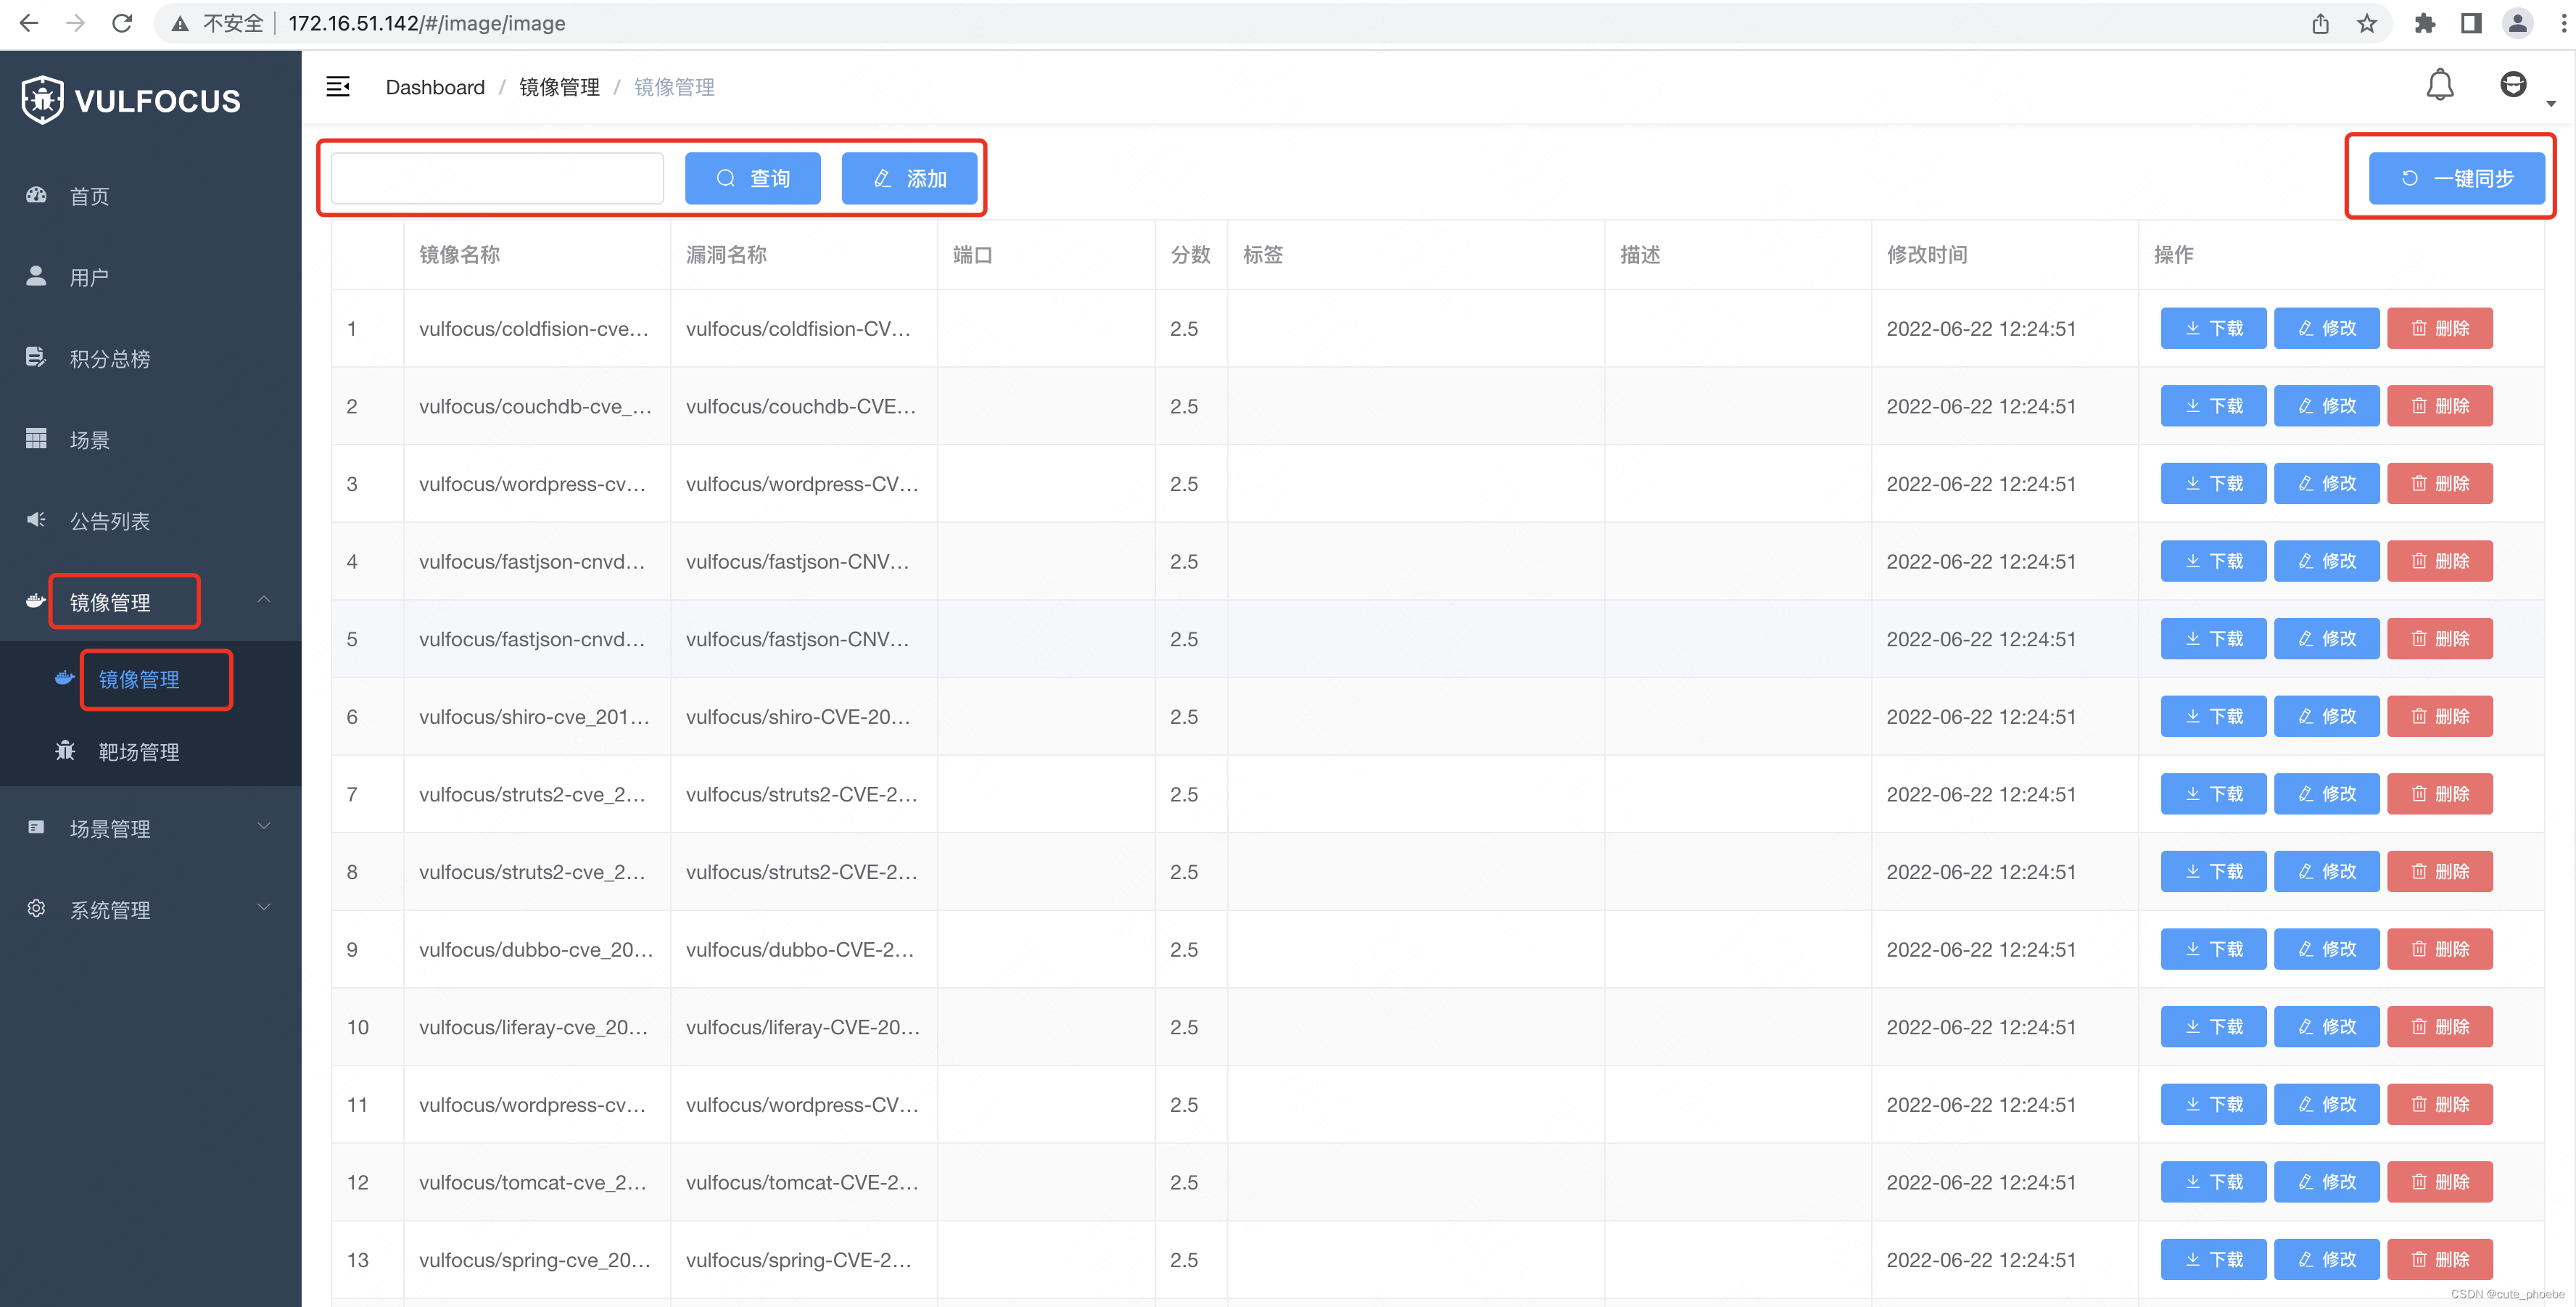Click the browser share icon
The height and width of the screenshot is (1307, 2576).
click(x=2320, y=23)
